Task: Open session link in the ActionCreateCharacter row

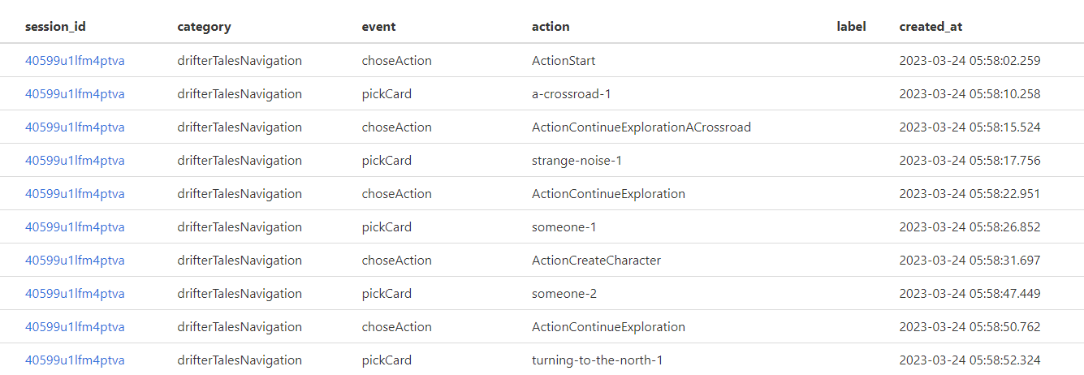Action: tap(75, 260)
